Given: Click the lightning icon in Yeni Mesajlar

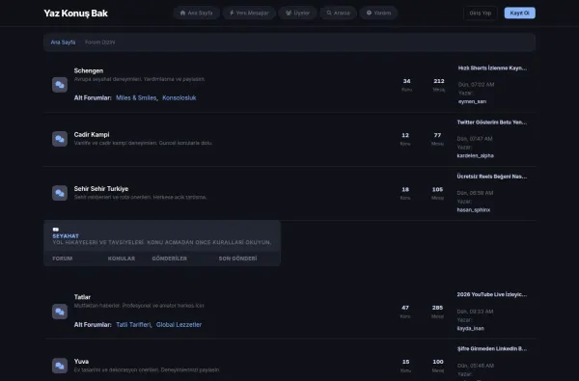Looking at the screenshot, I should [232, 13].
